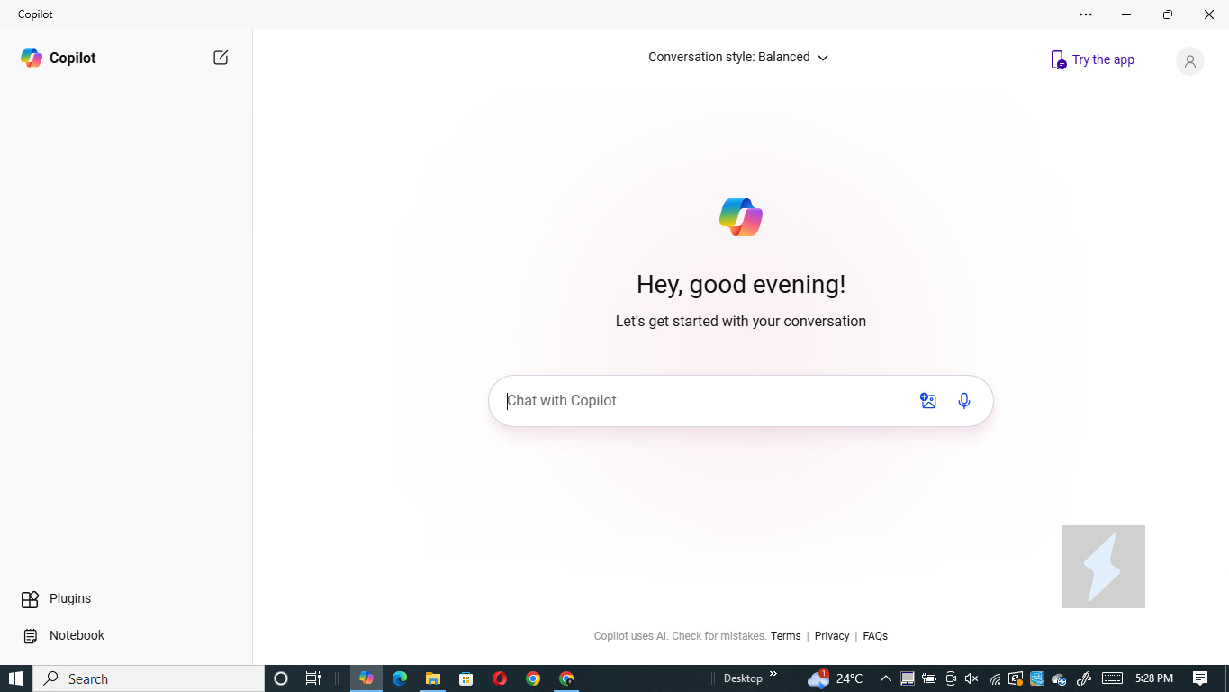
Task: Add an image using the image upload icon
Action: [x=928, y=401]
